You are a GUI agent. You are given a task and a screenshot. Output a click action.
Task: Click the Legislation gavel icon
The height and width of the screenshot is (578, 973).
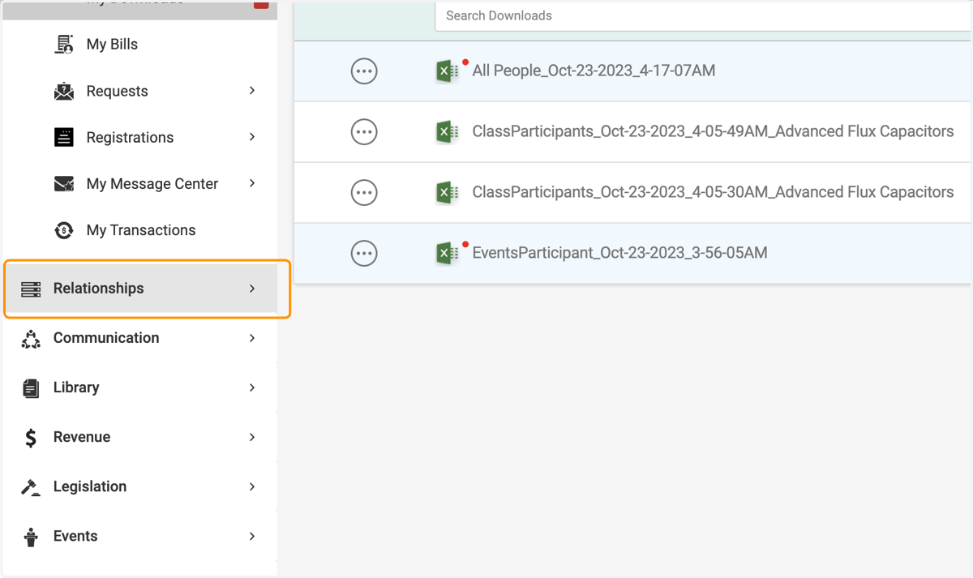click(x=31, y=487)
